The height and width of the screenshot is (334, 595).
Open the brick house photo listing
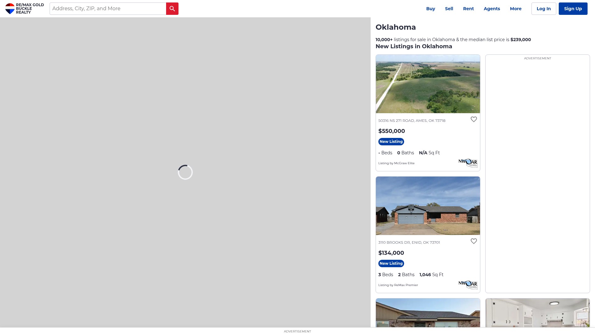[x=428, y=206]
